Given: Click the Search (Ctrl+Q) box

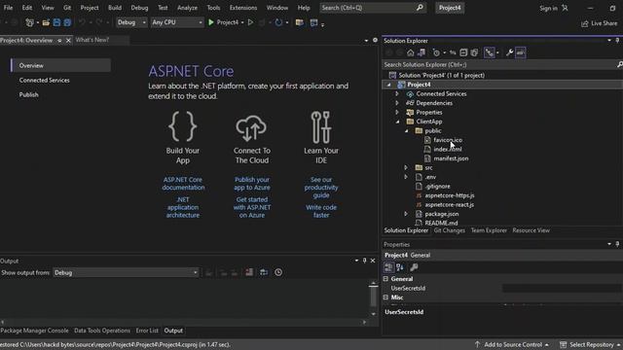Looking at the screenshot, I should [373, 8].
